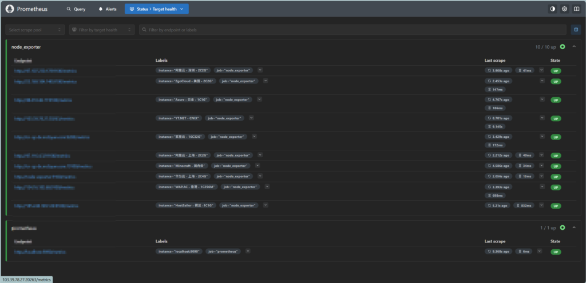Open the Filter by target health dropdown
The height and width of the screenshot is (283, 586).
[102, 30]
